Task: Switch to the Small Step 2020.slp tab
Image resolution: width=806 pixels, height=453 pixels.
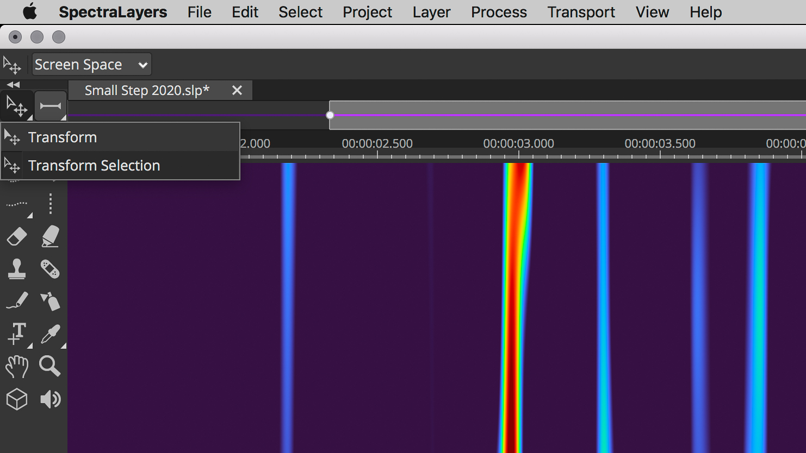Action: pyautogui.click(x=147, y=90)
